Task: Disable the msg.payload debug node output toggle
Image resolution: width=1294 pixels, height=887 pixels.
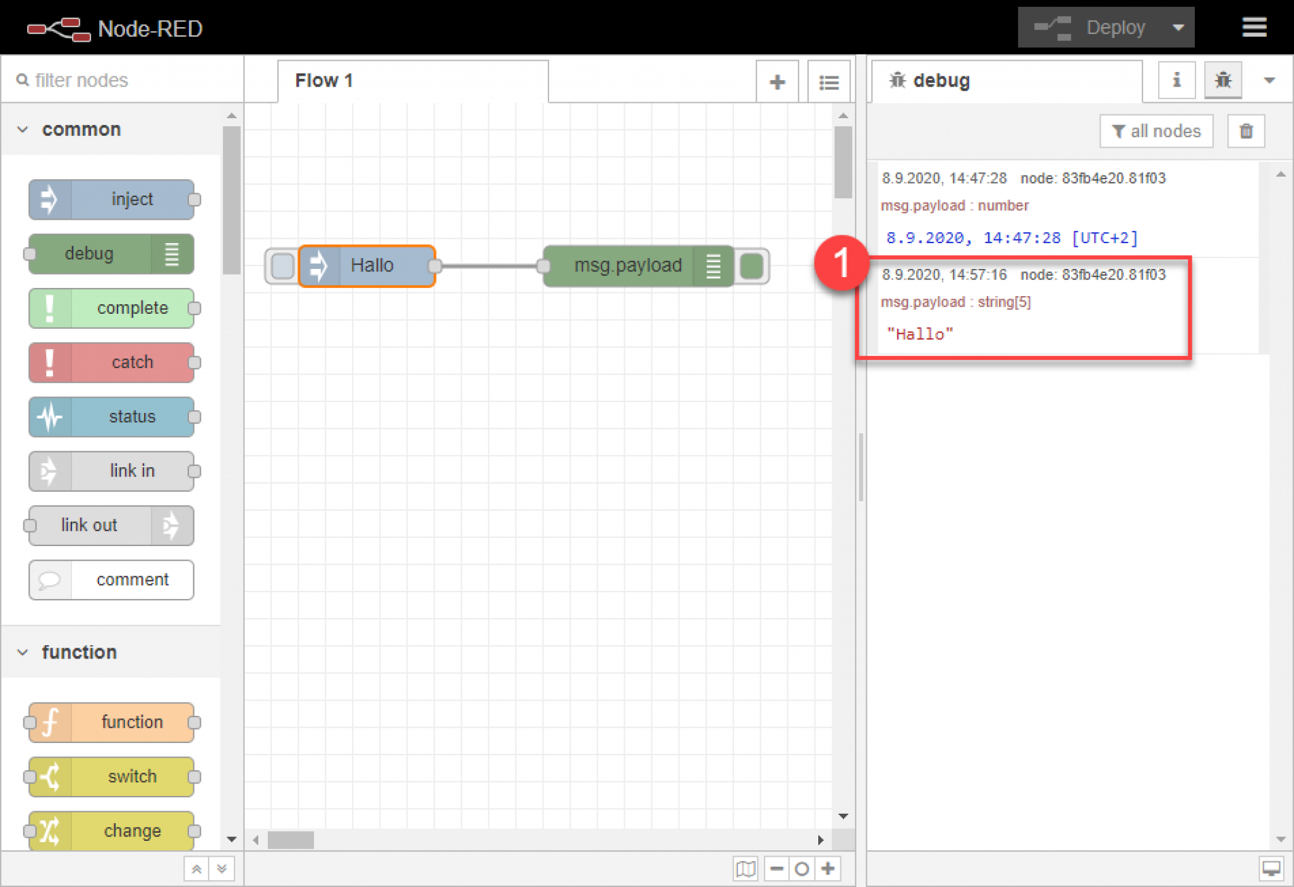Action: point(753,266)
